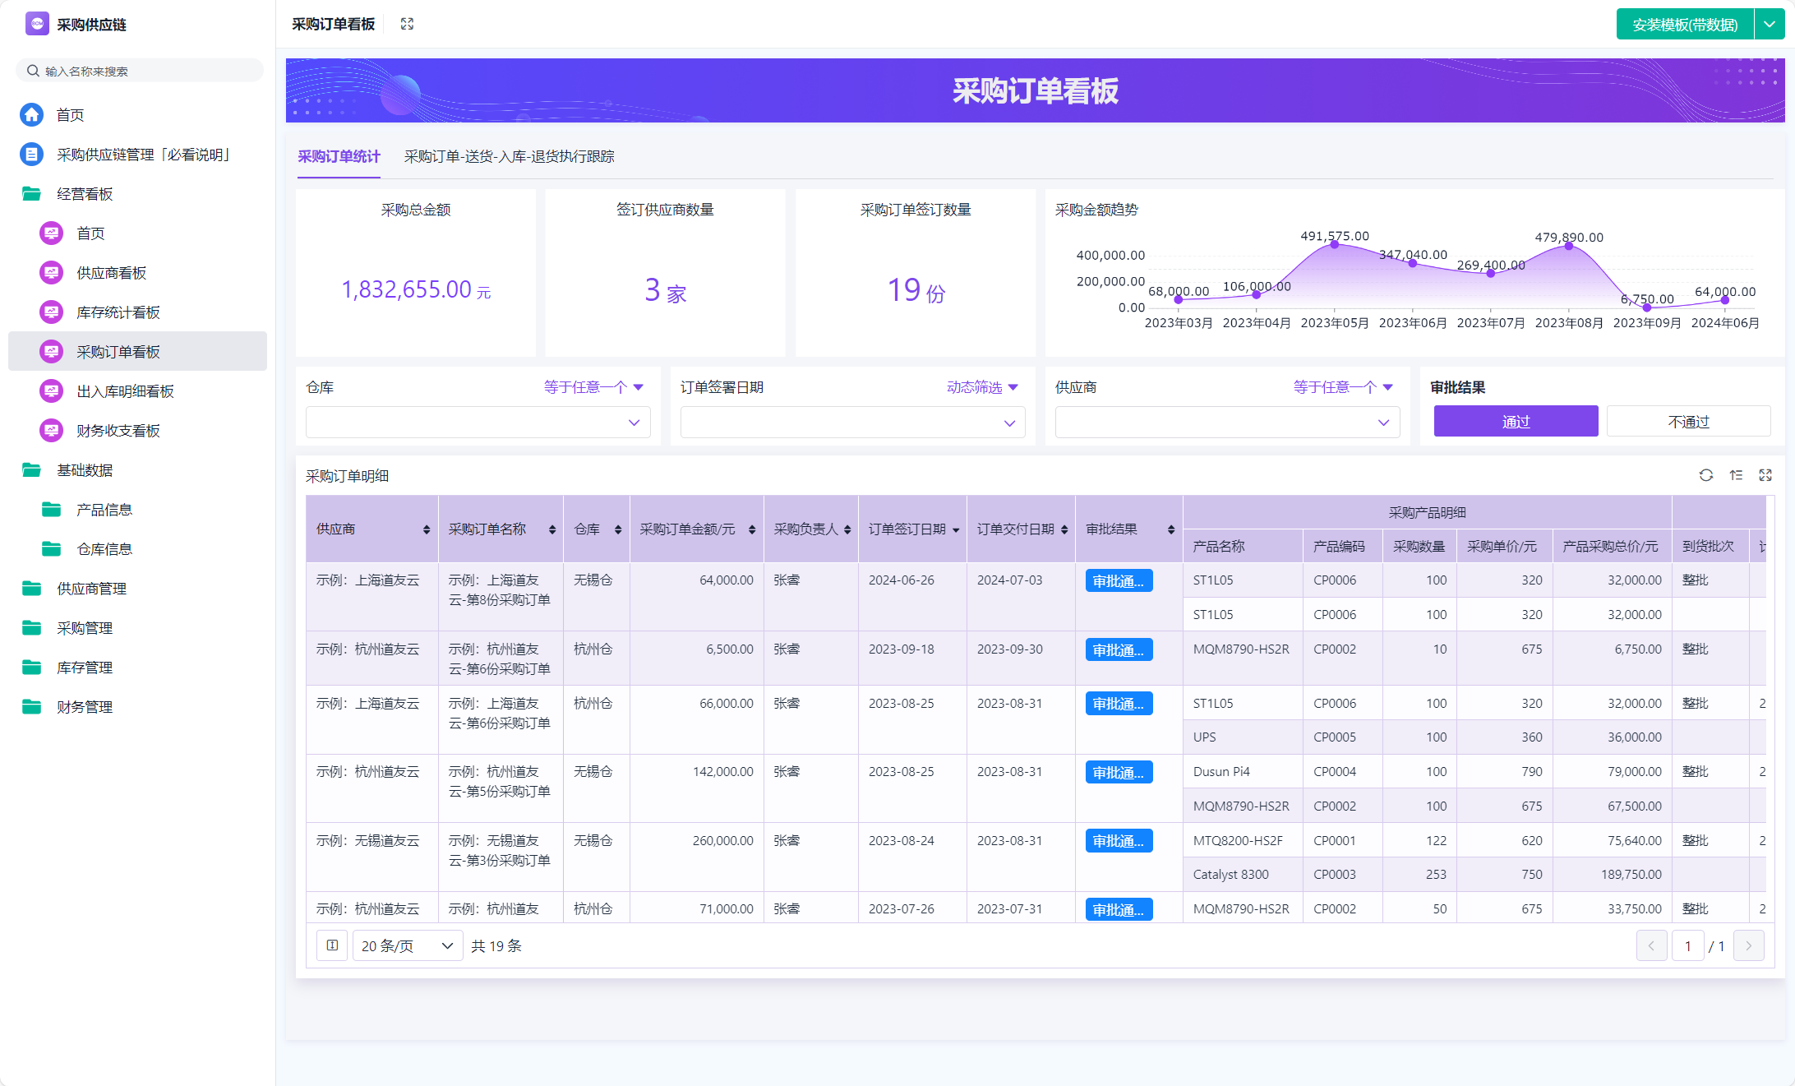Open the 20 条/页 page size dropdown
Screen dimensions: 1795x1086
(407, 945)
